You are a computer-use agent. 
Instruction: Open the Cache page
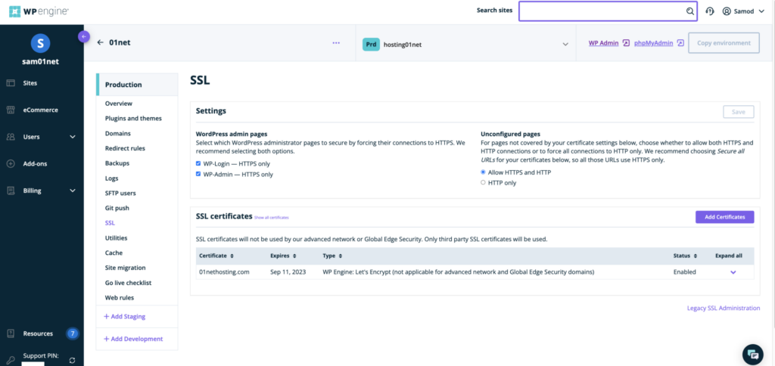[114, 253]
